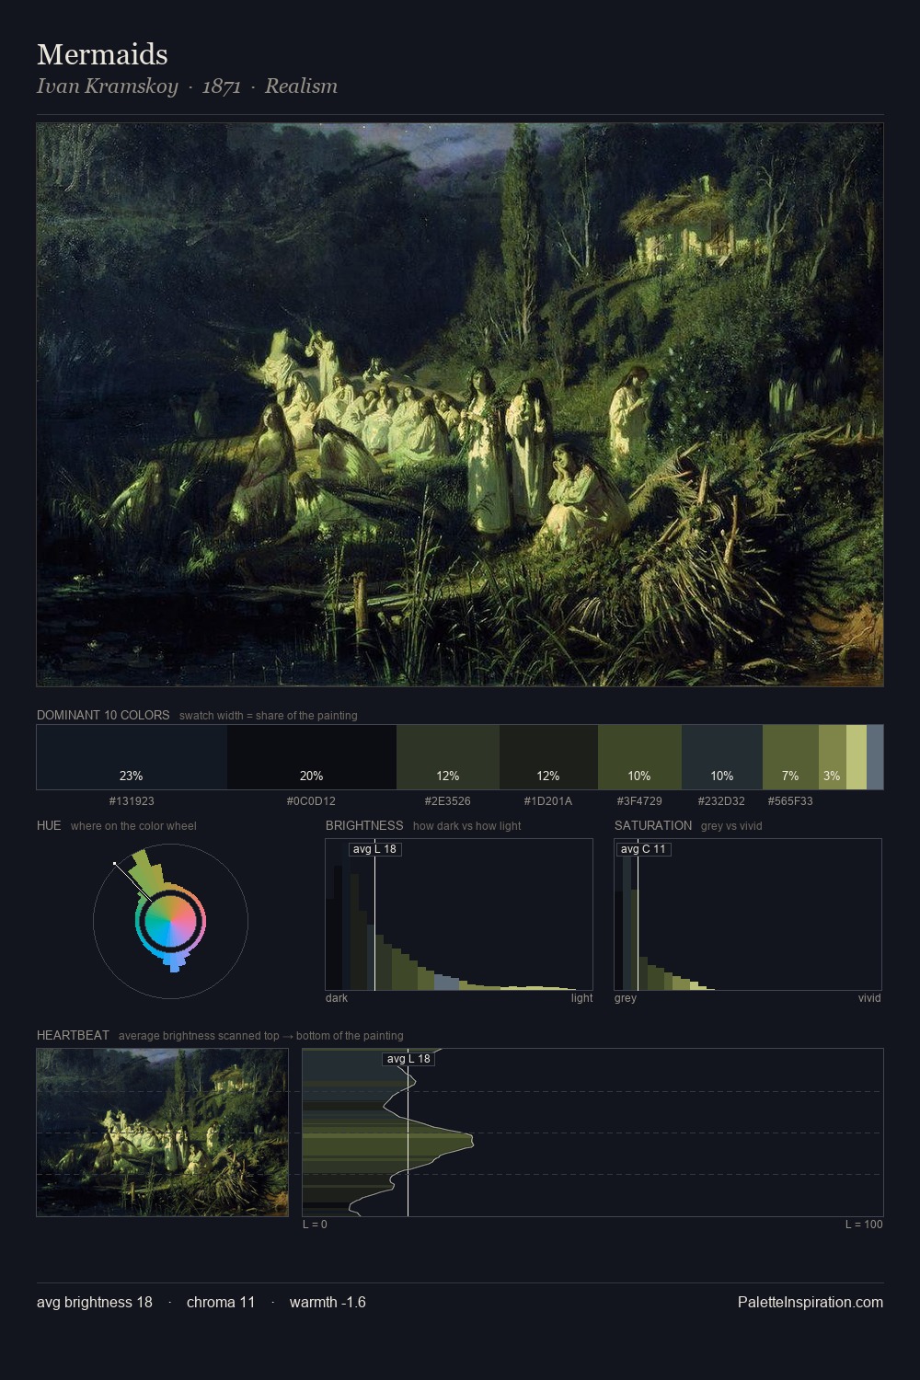Click the HEARTBEAT heading
This screenshot has height=1380, width=920.
pyautogui.click(x=73, y=1035)
